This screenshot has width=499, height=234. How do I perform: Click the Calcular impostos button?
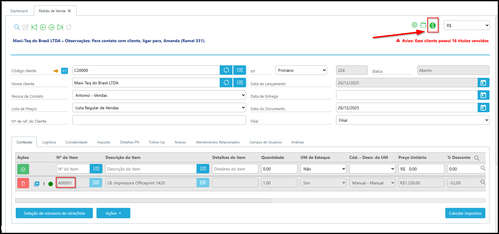tap(465, 213)
